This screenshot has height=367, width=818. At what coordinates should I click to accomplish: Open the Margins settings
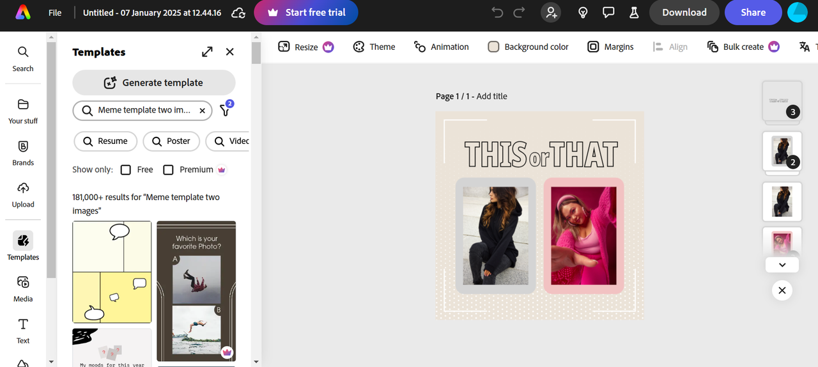tap(611, 47)
